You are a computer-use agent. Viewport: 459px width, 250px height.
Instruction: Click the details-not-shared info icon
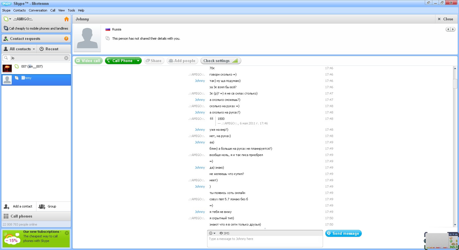[x=108, y=38]
